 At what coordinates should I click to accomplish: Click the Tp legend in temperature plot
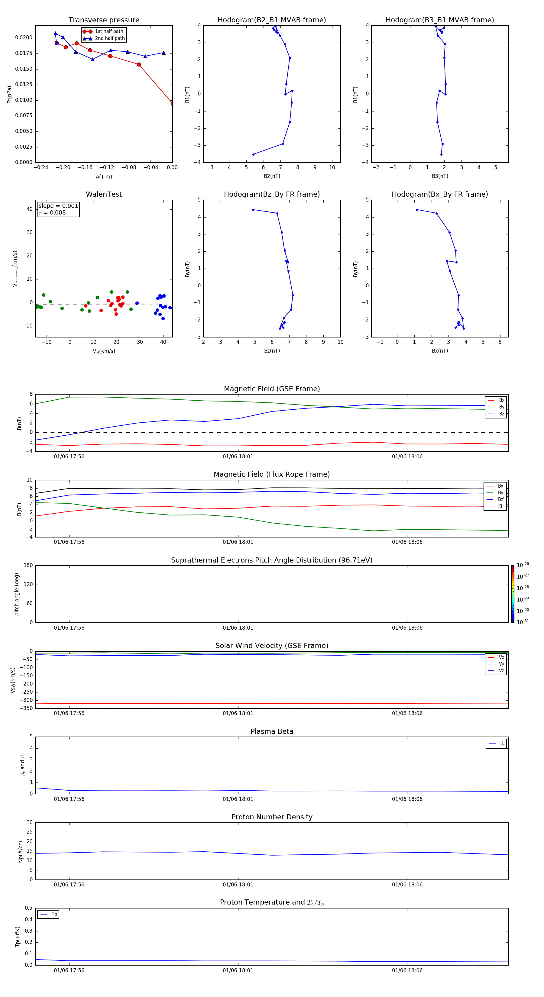point(48,915)
